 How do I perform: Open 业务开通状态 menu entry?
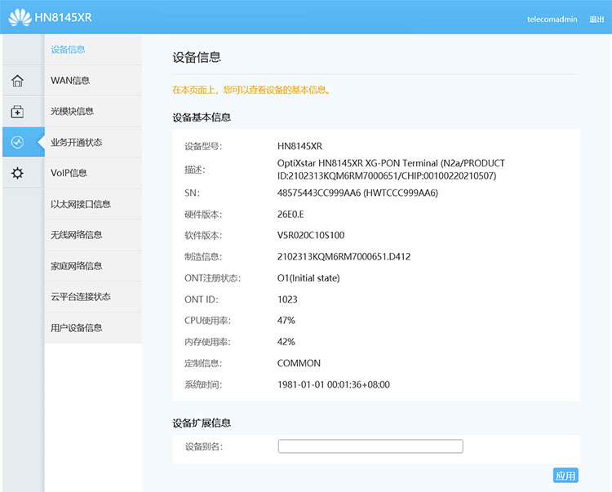pos(76,143)
